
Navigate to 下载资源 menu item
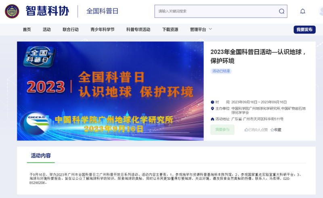(x=170, y=29)
